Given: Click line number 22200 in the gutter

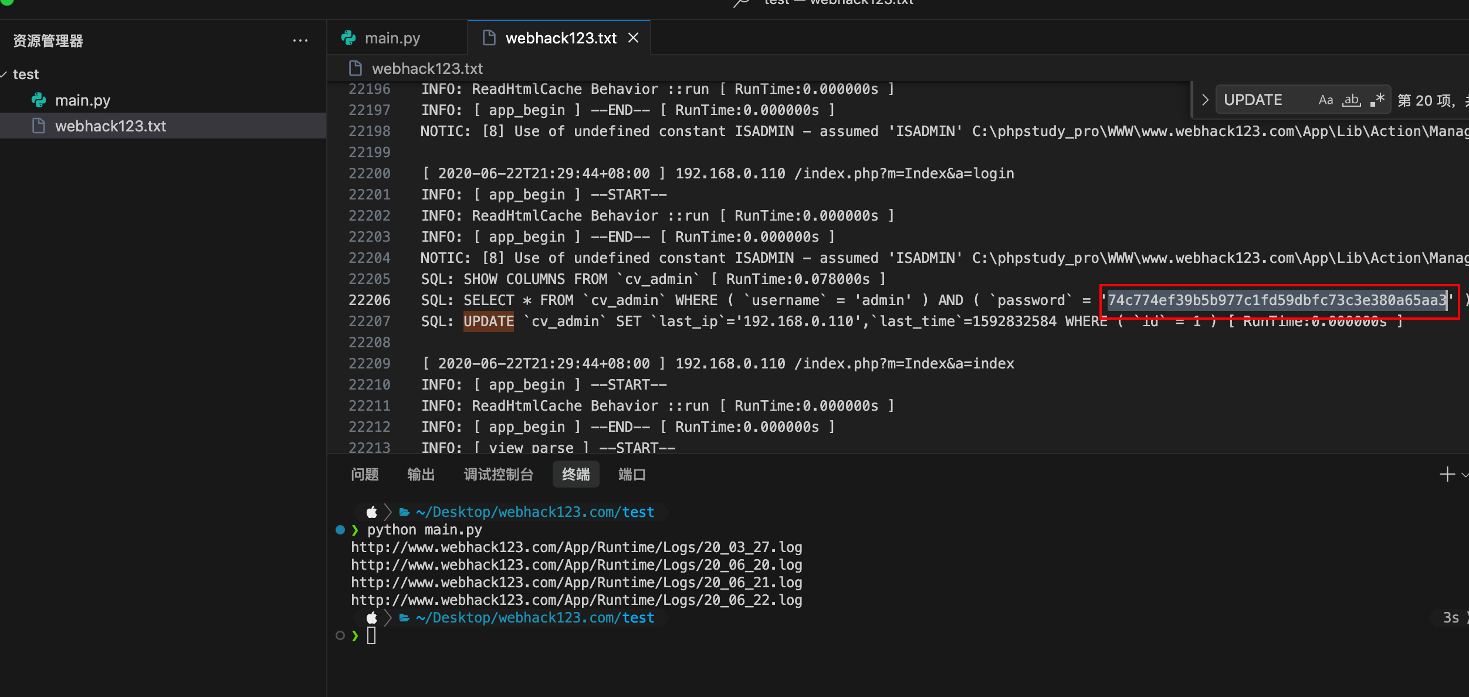Looking at the screenshot, I should click(x=370, y=174).
